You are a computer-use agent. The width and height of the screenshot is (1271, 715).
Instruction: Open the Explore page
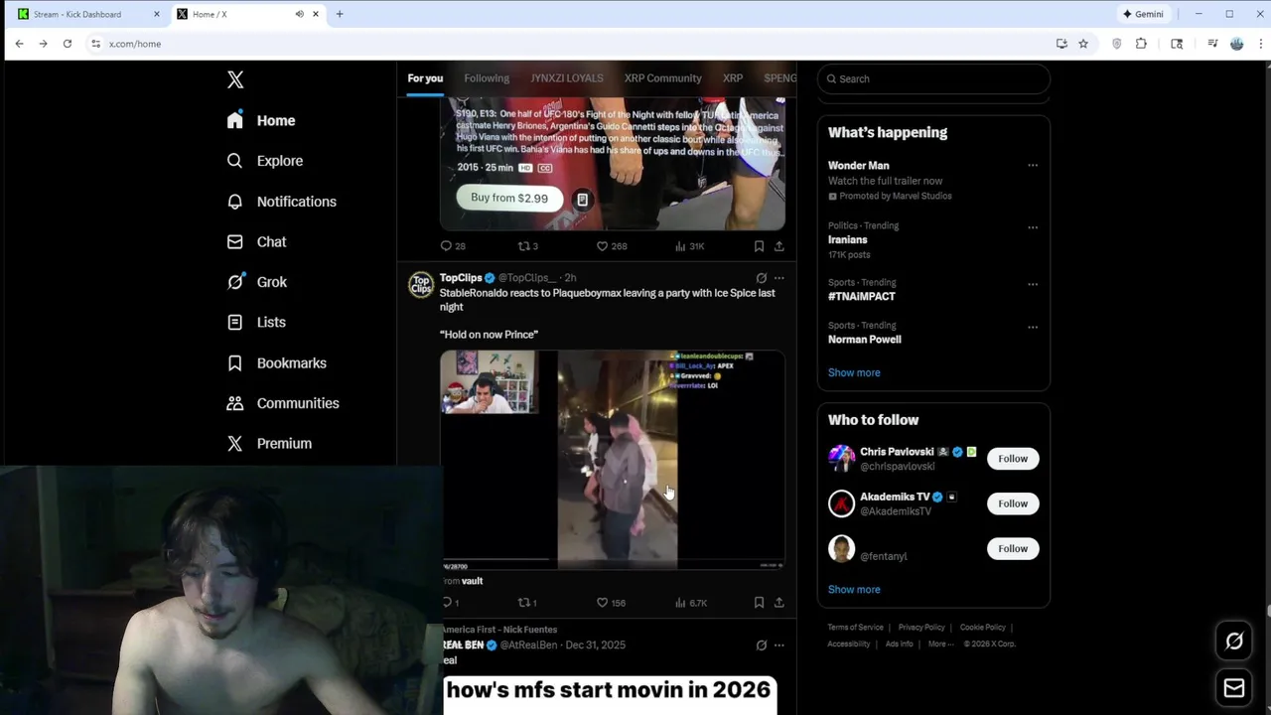(265, 161)
